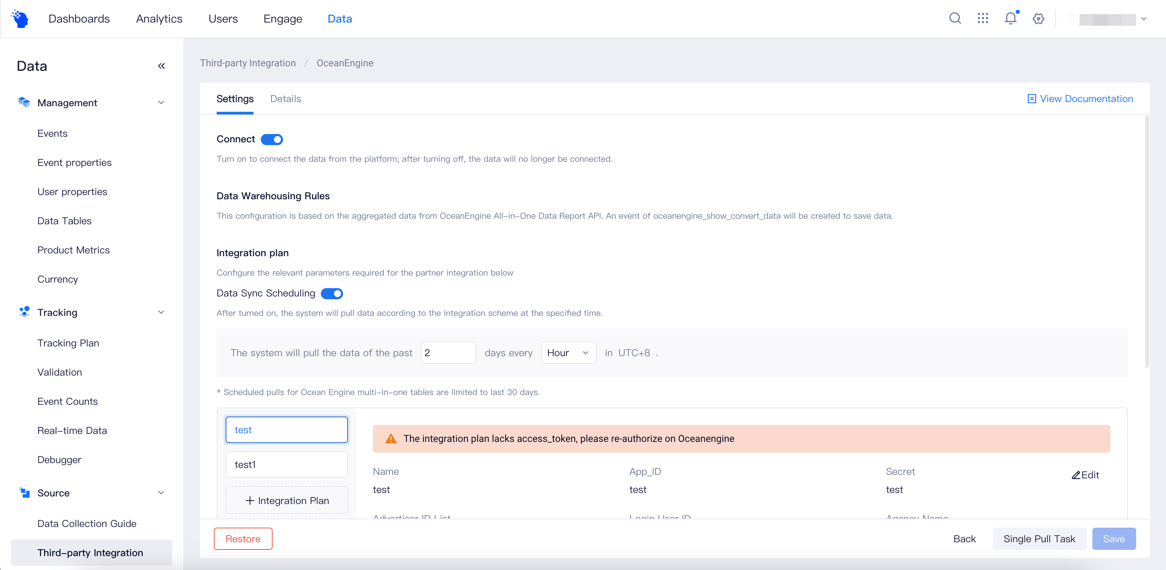
Task: Open the notifications bell
Action: (x=1010, y=18)
